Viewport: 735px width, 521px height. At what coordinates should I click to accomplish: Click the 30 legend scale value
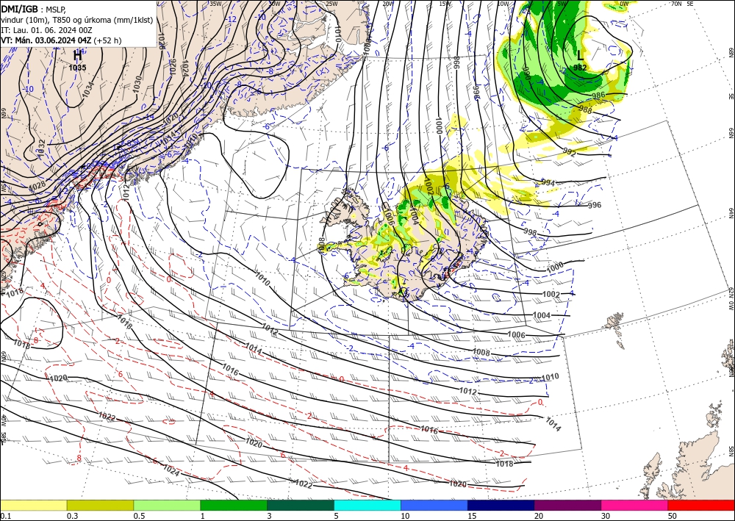pyautogui.click(x=606, y=516)
